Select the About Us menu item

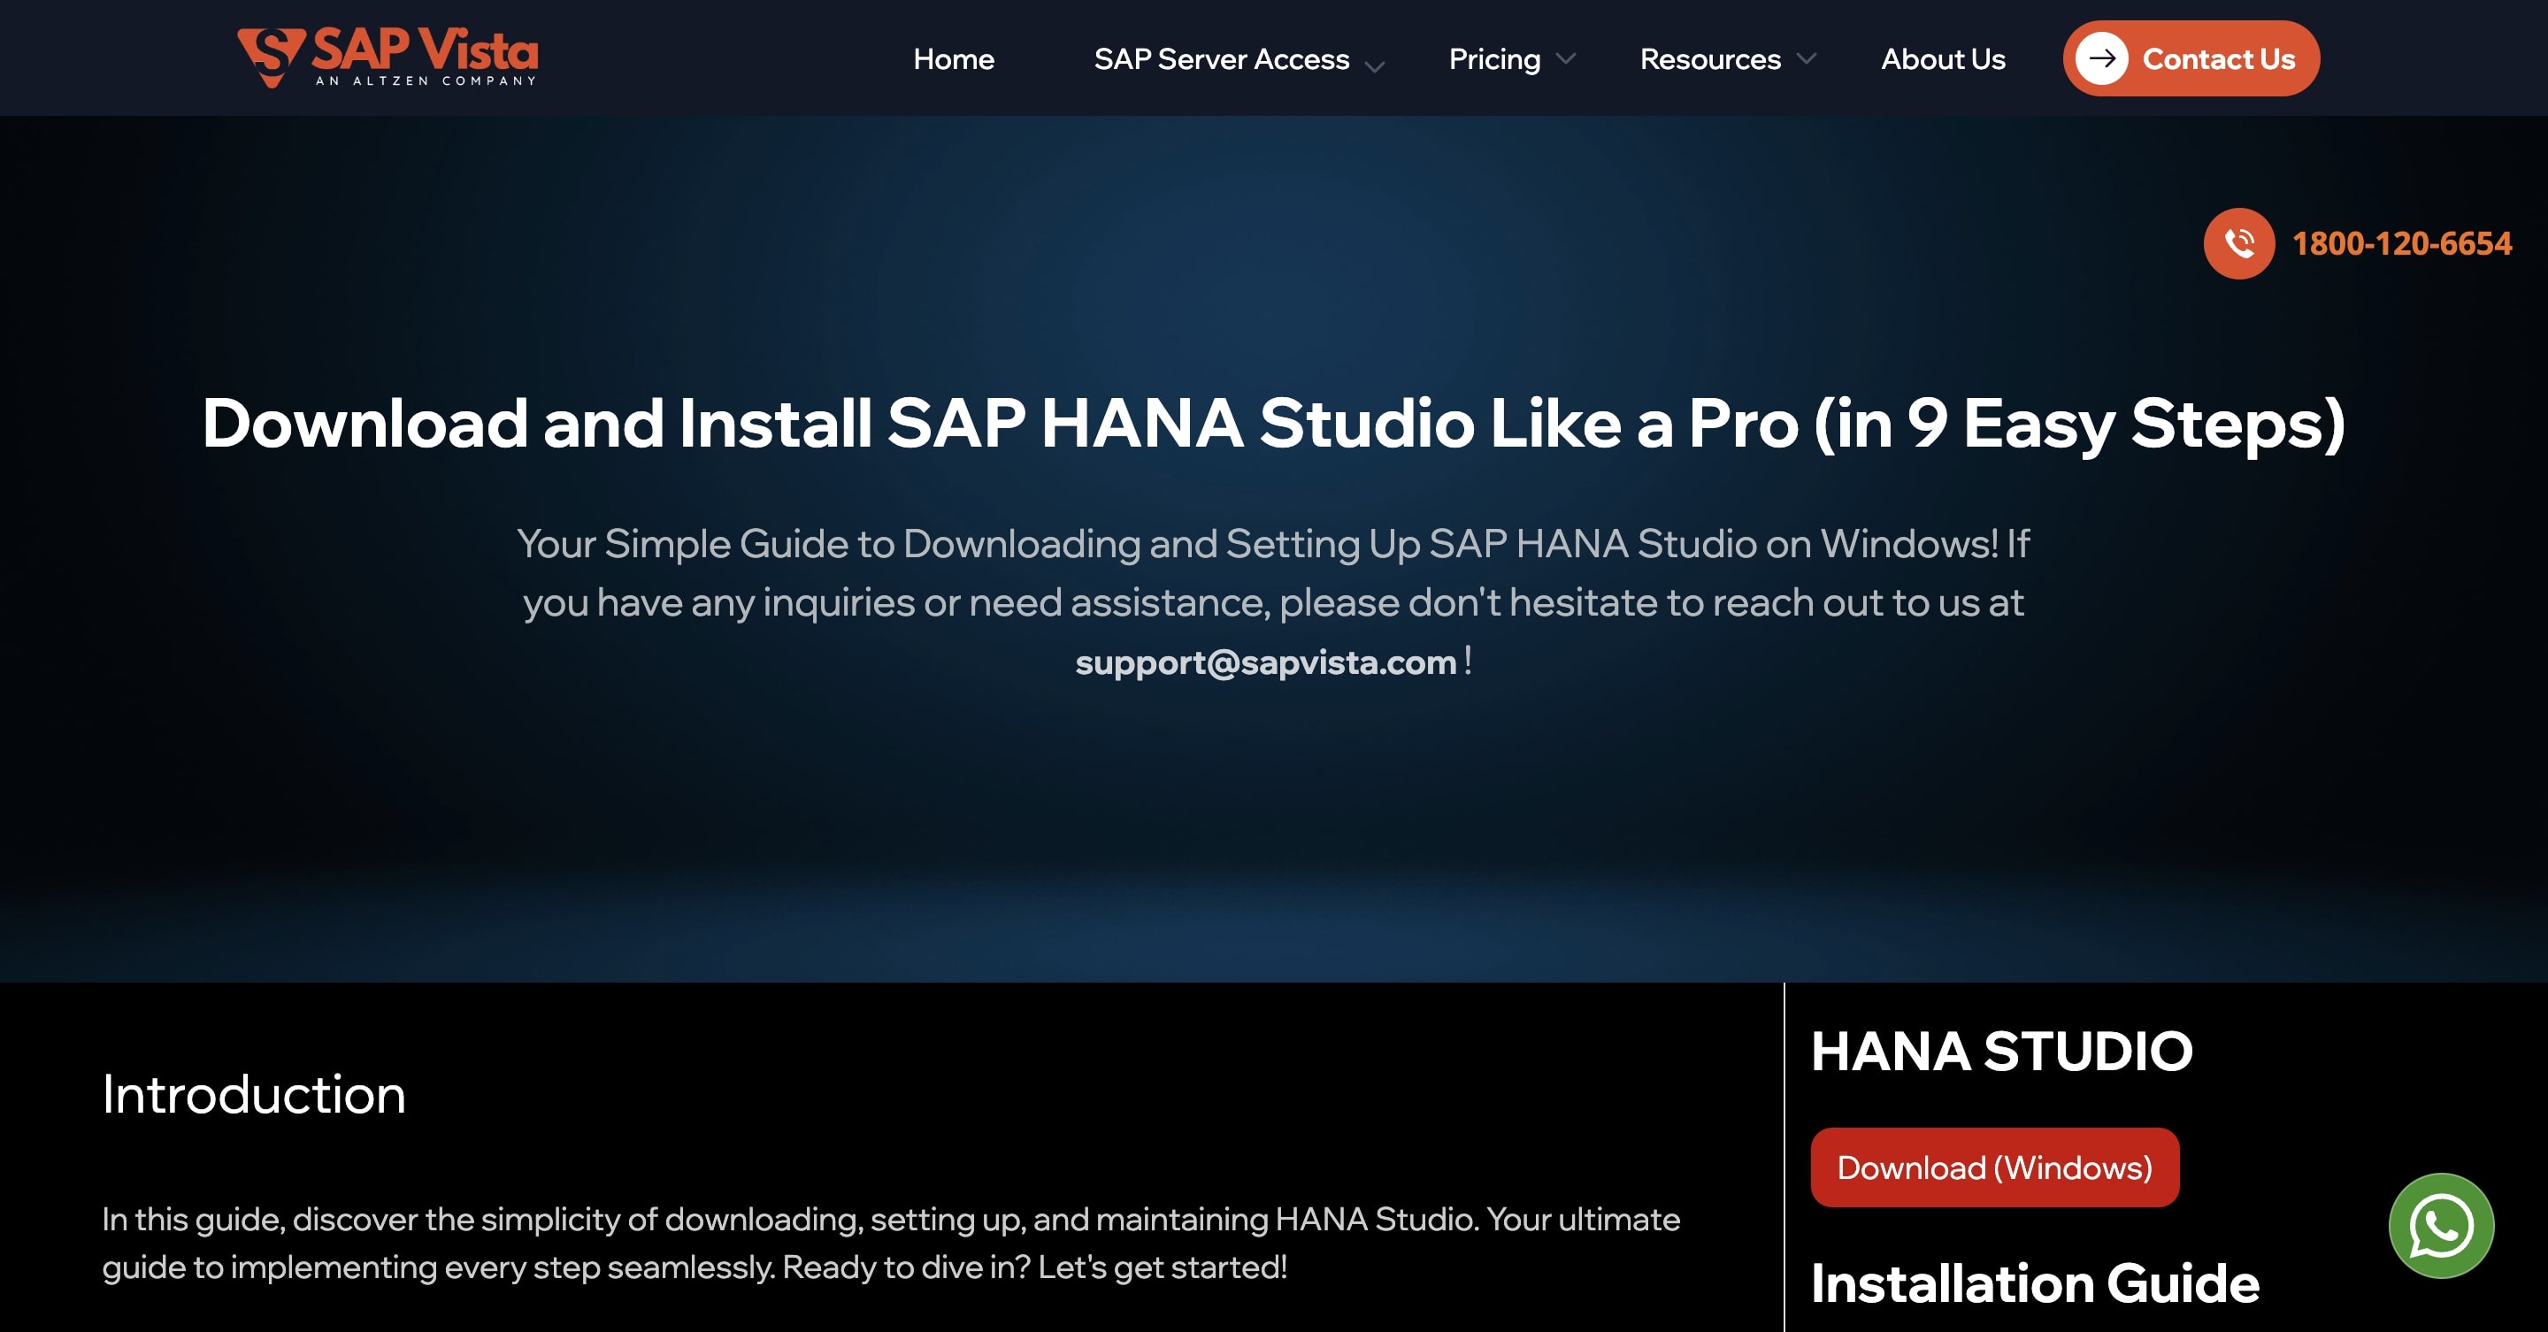pyautogui.click(x=1942, y=58)
